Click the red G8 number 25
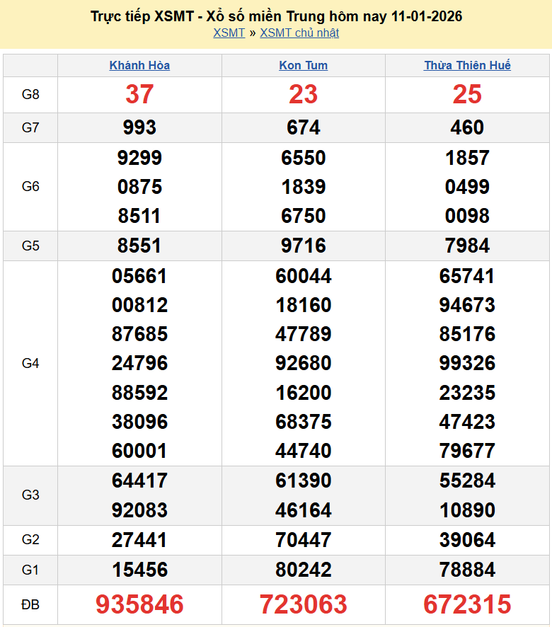552x627 pixels. click(x=467, y=94)
